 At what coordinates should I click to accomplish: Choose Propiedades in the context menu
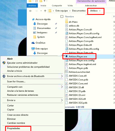point(14,128)
